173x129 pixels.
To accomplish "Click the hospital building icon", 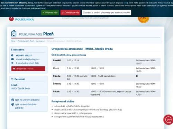I will 14,33.
